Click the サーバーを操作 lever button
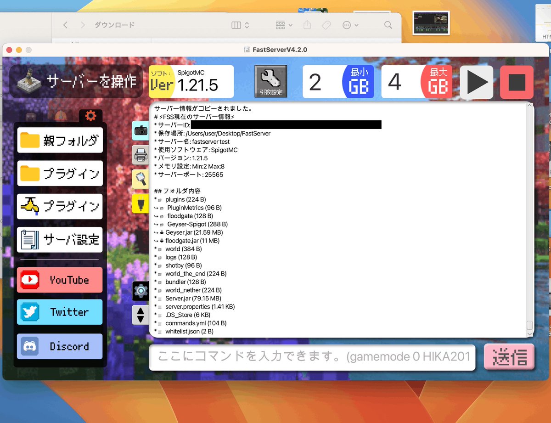The image size is (551, 423). coord(77,81)
